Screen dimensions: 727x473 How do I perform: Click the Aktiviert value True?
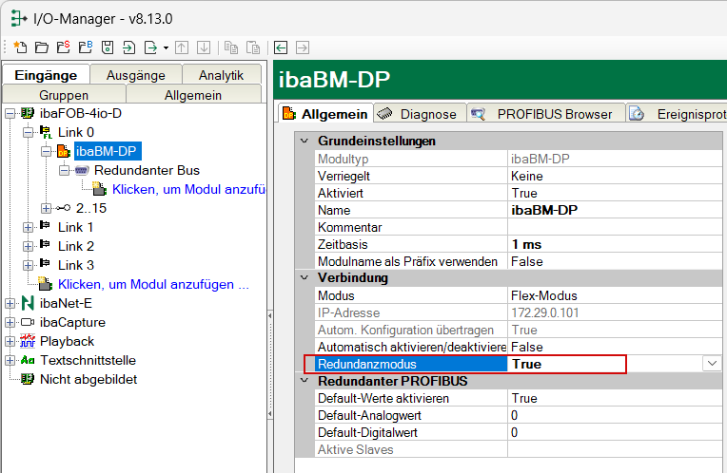[x=615, y=193]
